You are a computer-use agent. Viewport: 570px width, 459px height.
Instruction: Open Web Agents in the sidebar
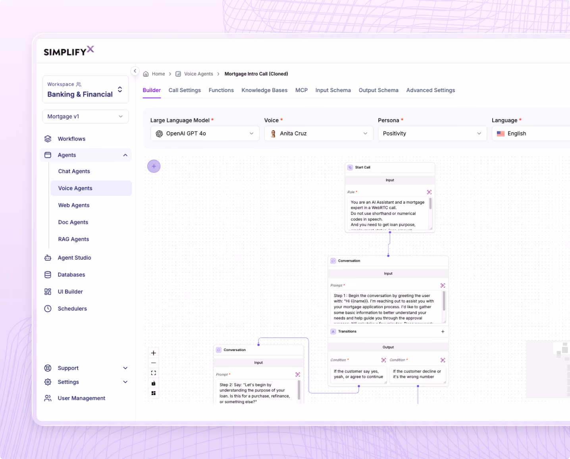[74, 205]
